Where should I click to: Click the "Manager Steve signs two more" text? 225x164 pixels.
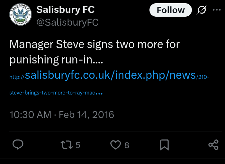[94, 44]
